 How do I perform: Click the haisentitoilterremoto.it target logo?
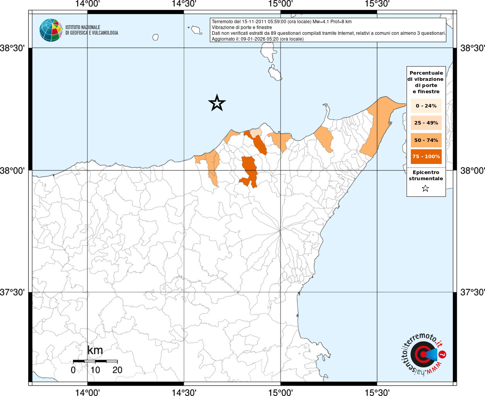click(424, 353)
